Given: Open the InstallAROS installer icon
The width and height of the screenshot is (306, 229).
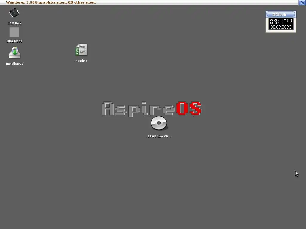Looking at the screenshot, I should (x=15, y=52).
